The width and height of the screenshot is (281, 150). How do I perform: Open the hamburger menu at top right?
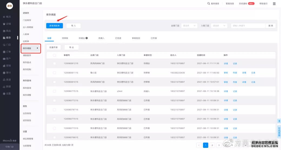coord(274,4)
